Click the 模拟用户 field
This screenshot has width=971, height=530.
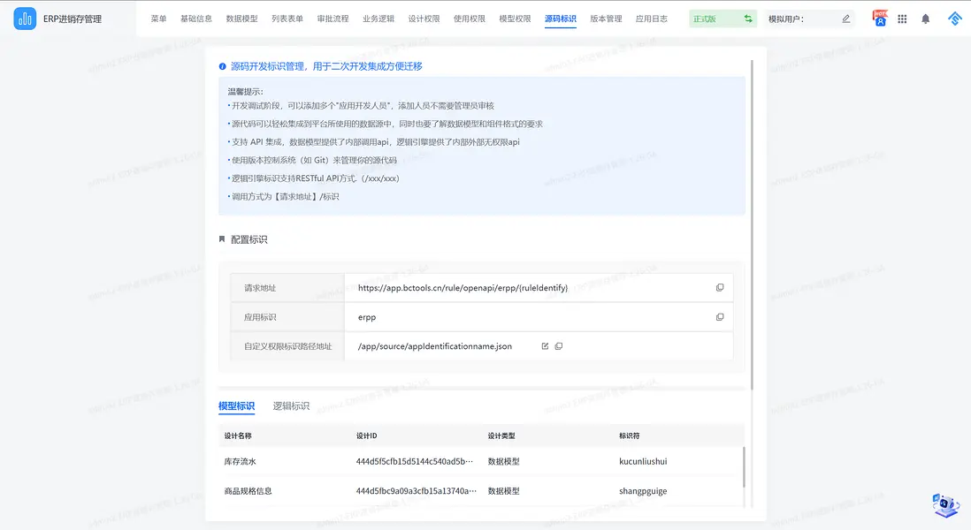click(809, 19)
